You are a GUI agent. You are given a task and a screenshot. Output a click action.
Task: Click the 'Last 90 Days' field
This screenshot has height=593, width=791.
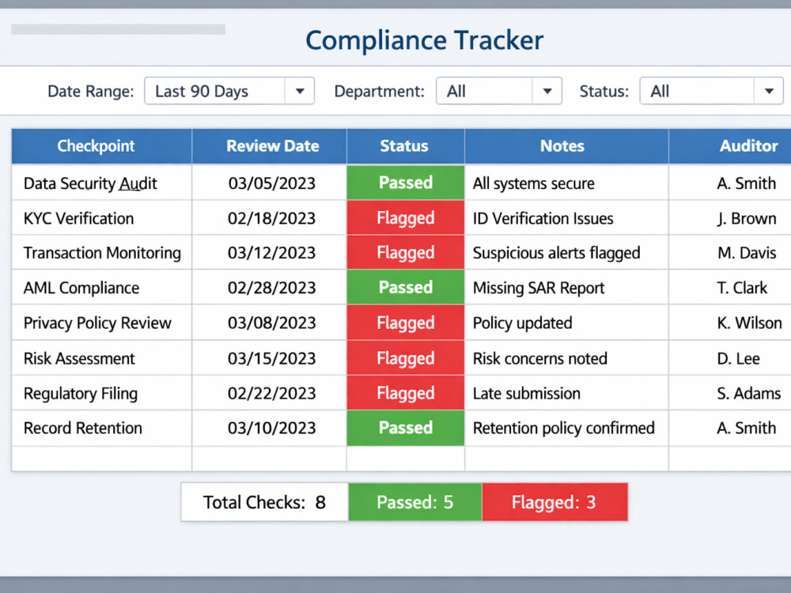click(215, 91)
